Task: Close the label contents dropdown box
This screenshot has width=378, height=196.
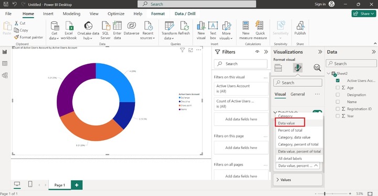Action: pyautogui.click(x=298, y=166)
